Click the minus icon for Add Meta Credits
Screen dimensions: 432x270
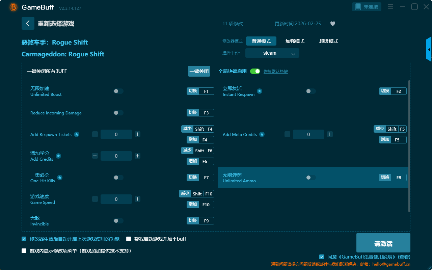[x=287, y=134]
